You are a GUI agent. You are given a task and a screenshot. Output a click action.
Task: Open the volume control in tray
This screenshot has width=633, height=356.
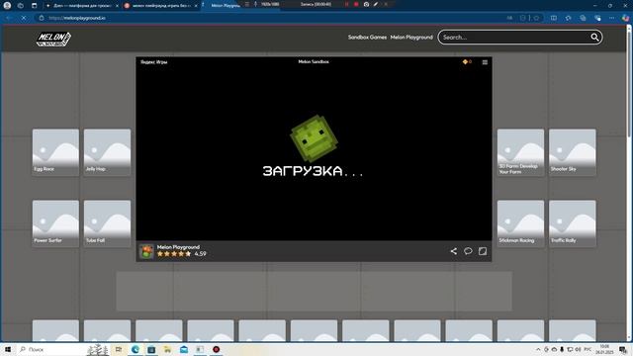pos(578,349)
